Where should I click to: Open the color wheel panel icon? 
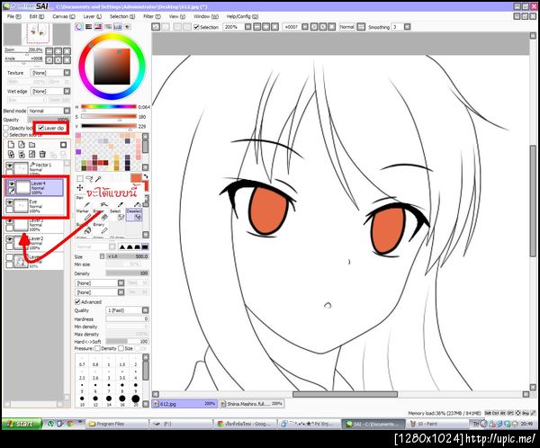(x=79, y=26)
